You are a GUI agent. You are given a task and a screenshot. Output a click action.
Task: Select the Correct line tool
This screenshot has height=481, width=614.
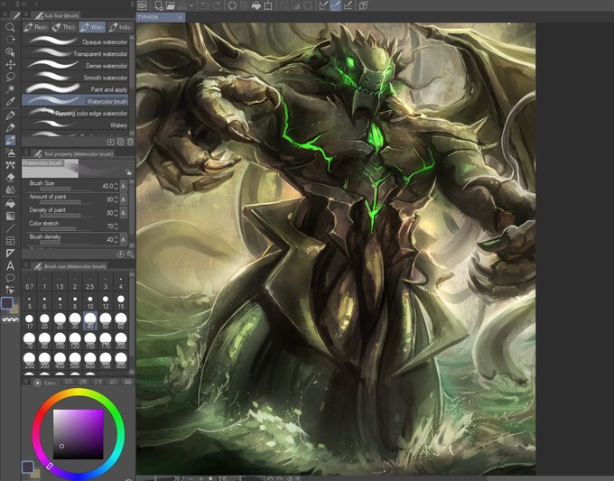coord(10,290)
